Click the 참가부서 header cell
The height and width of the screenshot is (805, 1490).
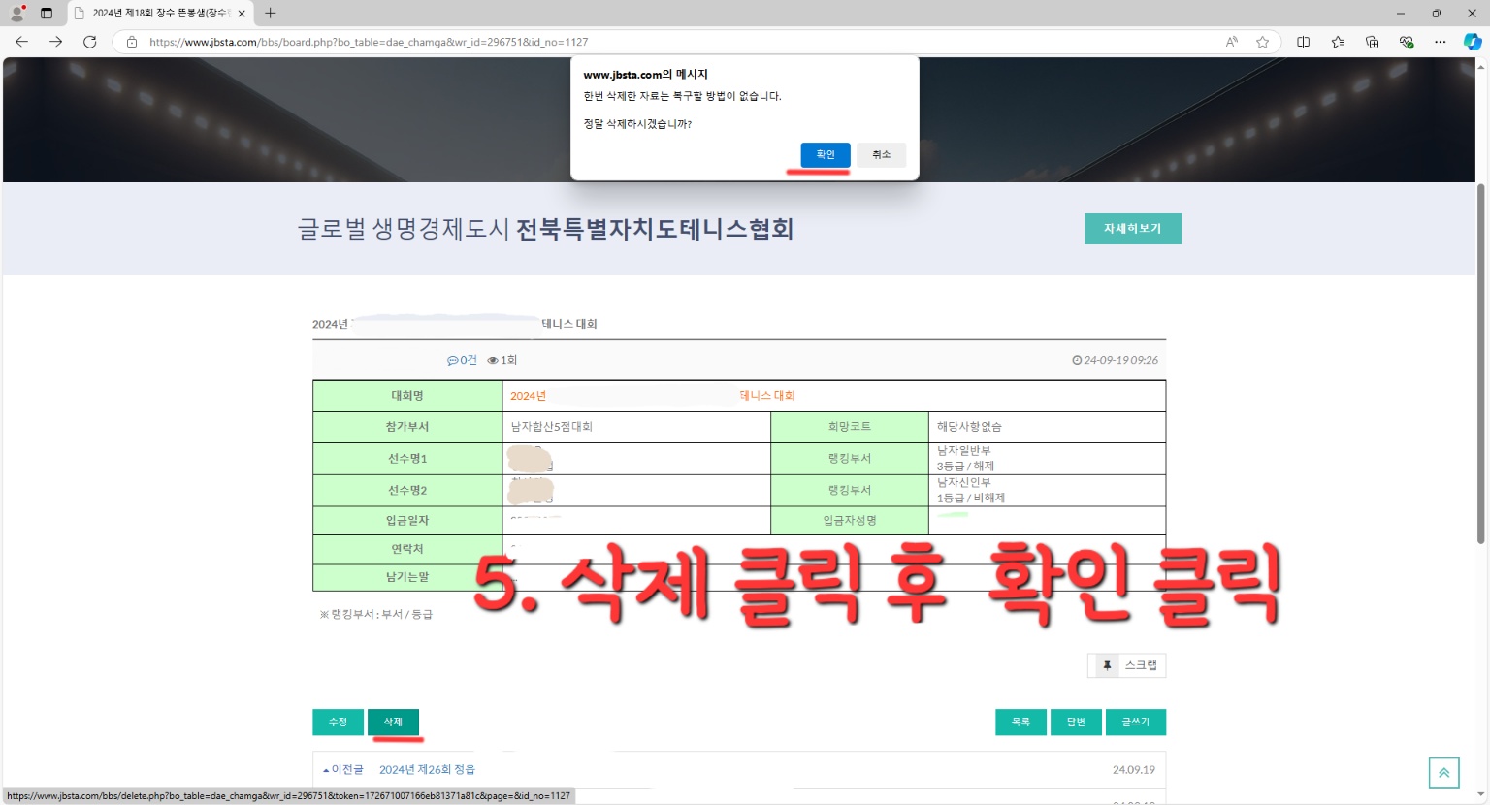(x=407, y=427)
